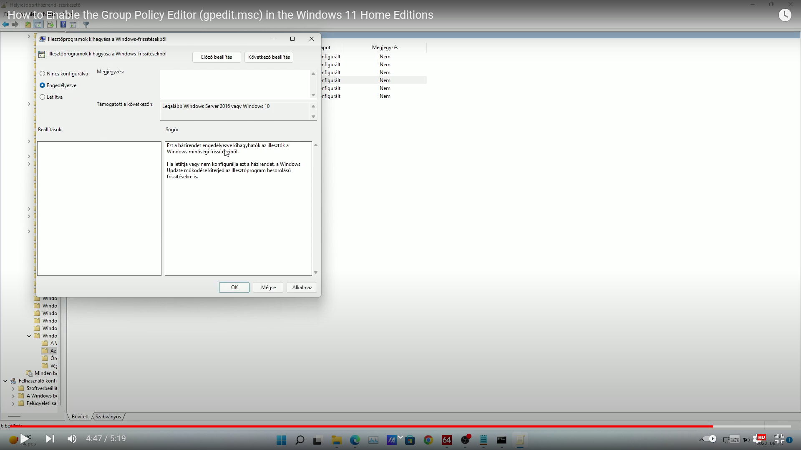Click the video Play button
801x450 pixels.
pos(25,438)
